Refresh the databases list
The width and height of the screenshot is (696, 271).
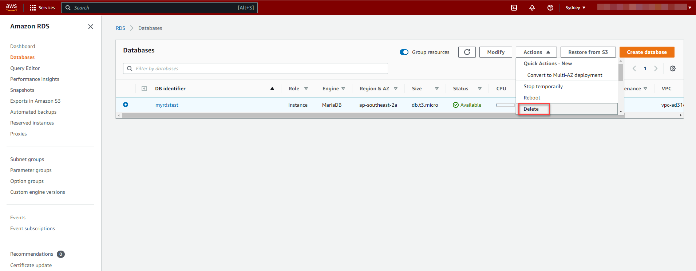tap(467, 52)
